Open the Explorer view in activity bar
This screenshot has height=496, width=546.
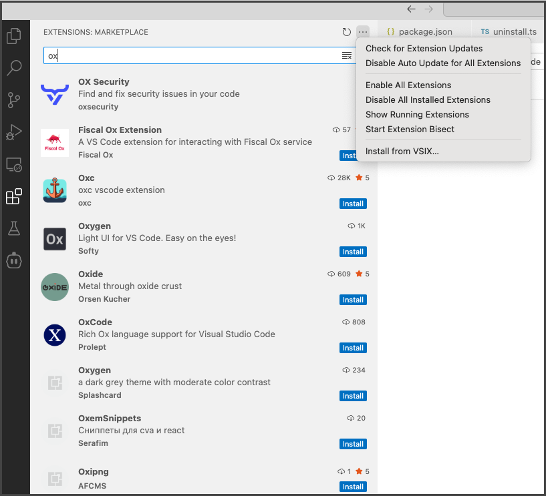point(14,36)
